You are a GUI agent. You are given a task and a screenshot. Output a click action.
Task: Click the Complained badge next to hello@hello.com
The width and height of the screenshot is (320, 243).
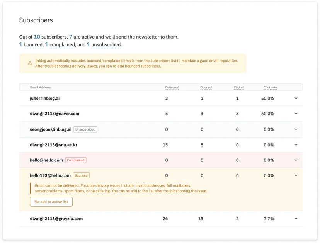click(76, 160)
